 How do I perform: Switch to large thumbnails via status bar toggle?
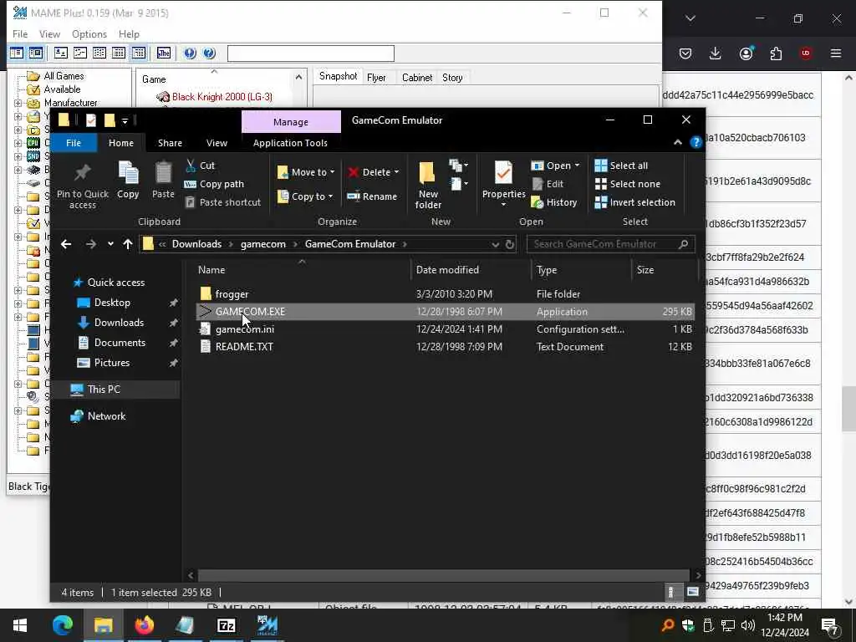coord(693,593)
